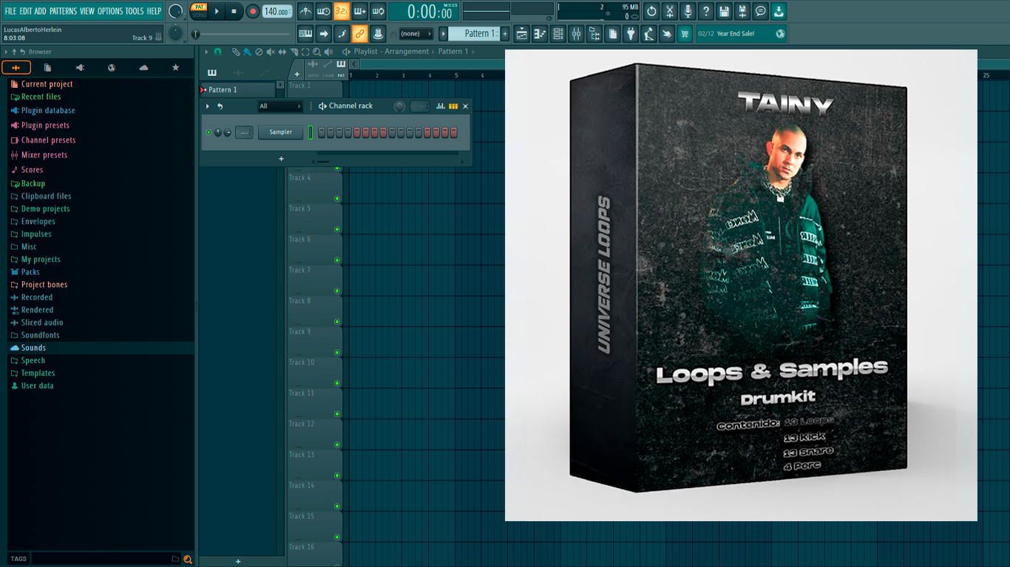Open the PATTERNS menu
1010x567 pixels.
[x=63, y=11]
